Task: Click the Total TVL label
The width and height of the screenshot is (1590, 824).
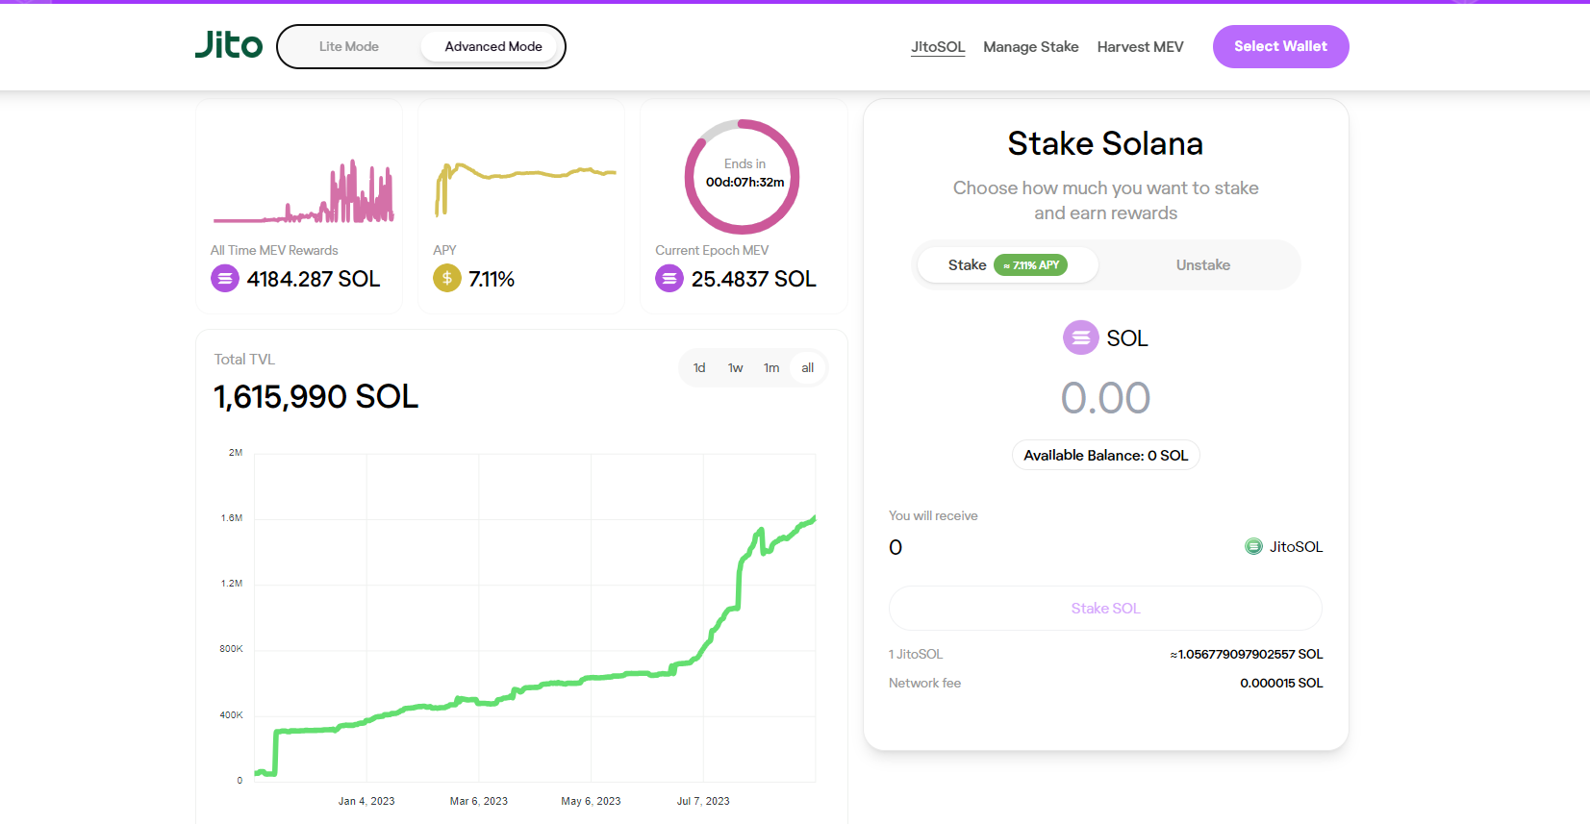Action: point(244,360)
